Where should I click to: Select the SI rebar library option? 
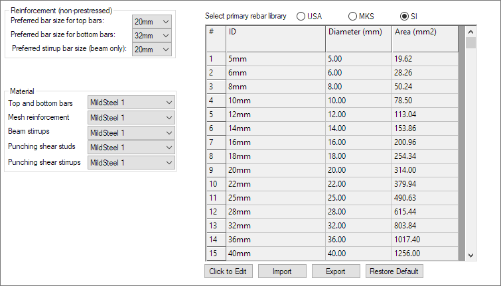pyautogui.click(x=404, y=16)
